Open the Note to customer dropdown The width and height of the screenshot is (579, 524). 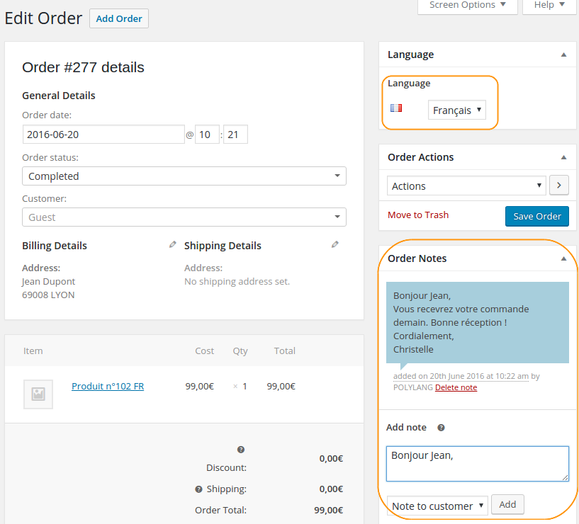437,506
